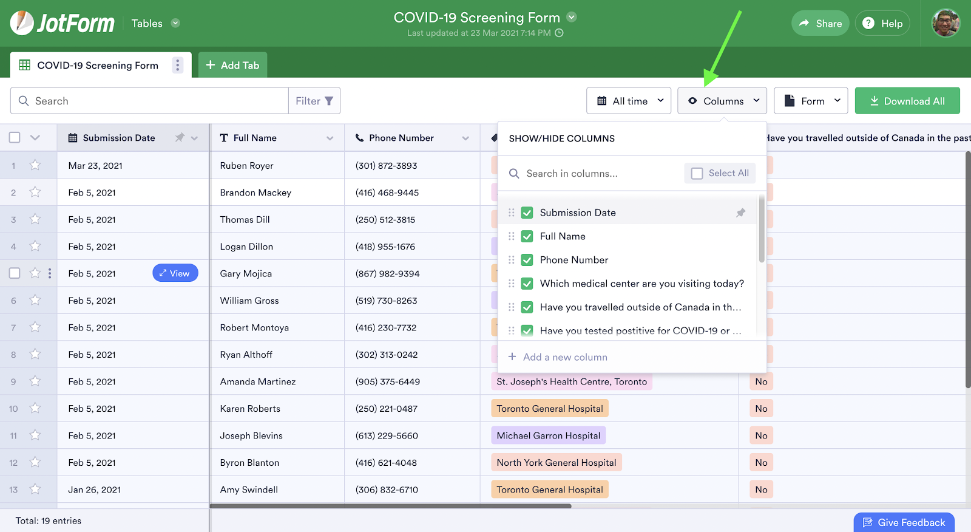Uncheck the Phone Number column checkbox
The height and width of the screenshot is (532, 971).
[x=527, y=260]
